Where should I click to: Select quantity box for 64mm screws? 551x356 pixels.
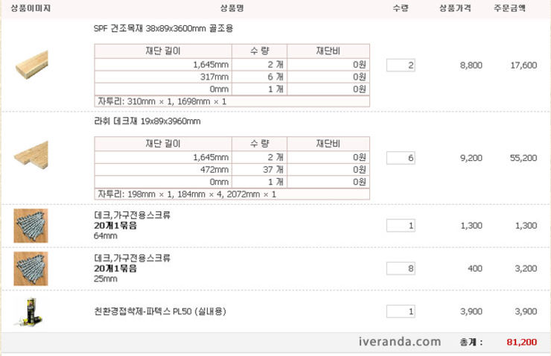point(401,226)
